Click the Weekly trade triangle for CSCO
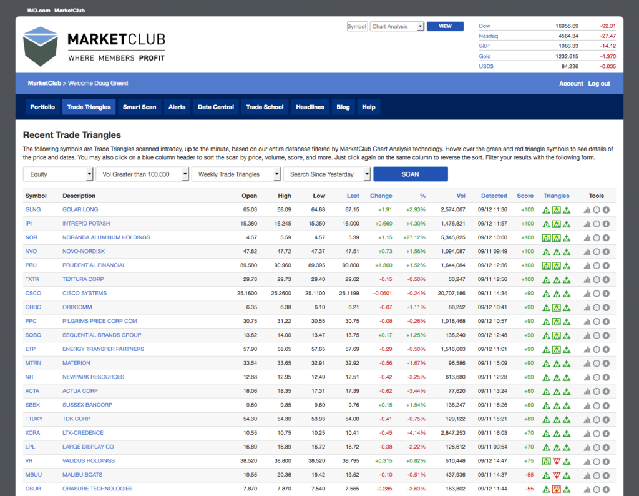 [557, 293]
